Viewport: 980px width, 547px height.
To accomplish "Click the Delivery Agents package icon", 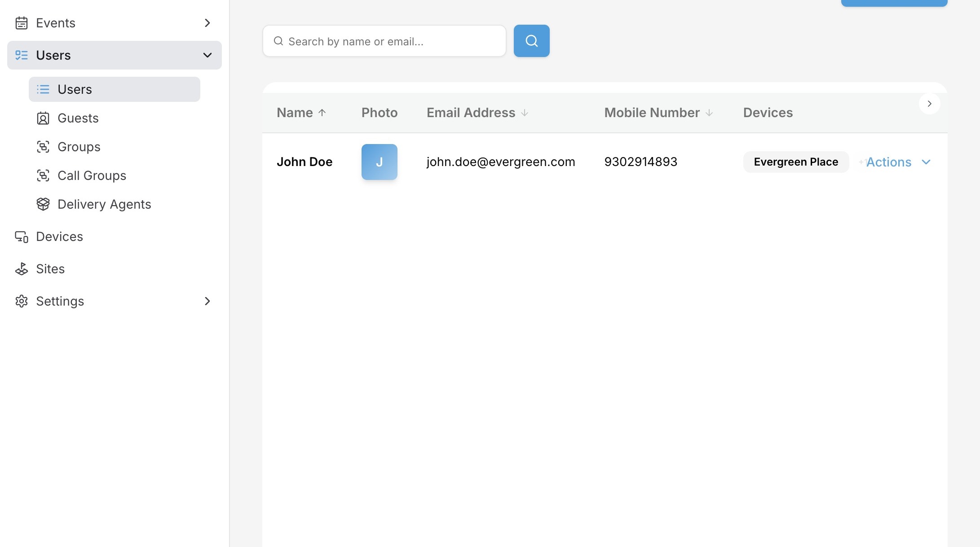I will coord(43,204).
